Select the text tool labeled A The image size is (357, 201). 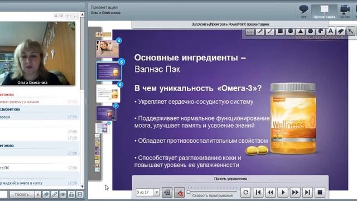[x=331, y=31]
